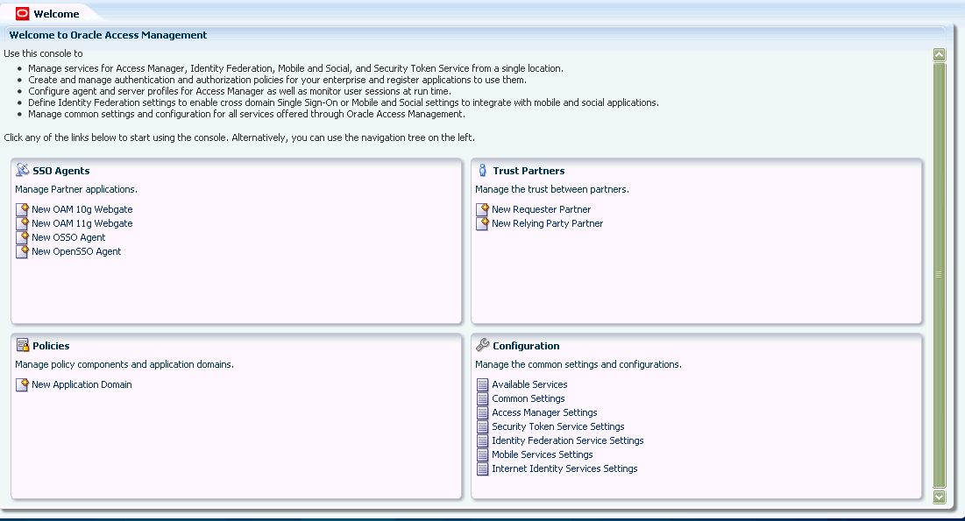The image size is (965, 521).
Task: Click the Configuration heading
Action: click(526, 346)
